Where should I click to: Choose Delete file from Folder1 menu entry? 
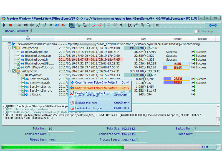click(x=90, y=93)
